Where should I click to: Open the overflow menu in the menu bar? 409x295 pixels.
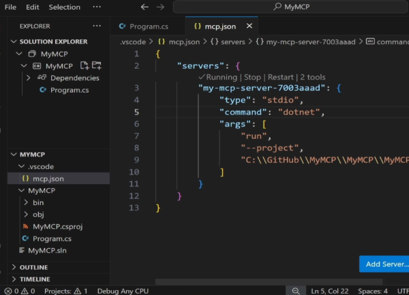point(97,7)
